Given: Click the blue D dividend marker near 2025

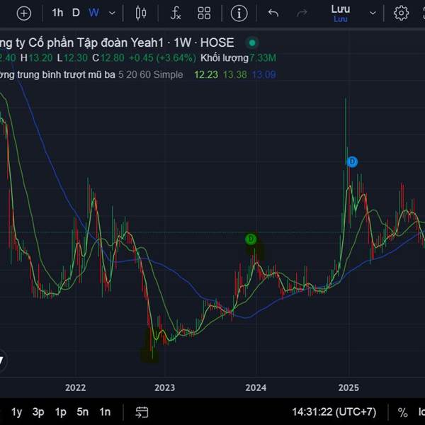Looking at the screenshot, I should [x=352, y=161].
